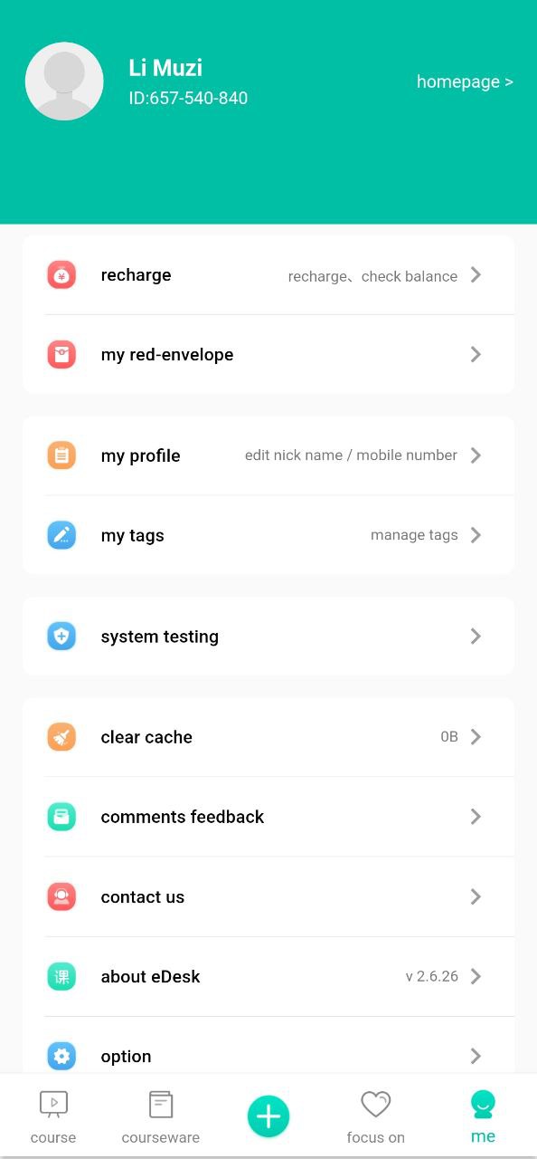The height and width of the screenshot is (1159, 537).
Task: Open the homepage link
Action: point(465,81)
